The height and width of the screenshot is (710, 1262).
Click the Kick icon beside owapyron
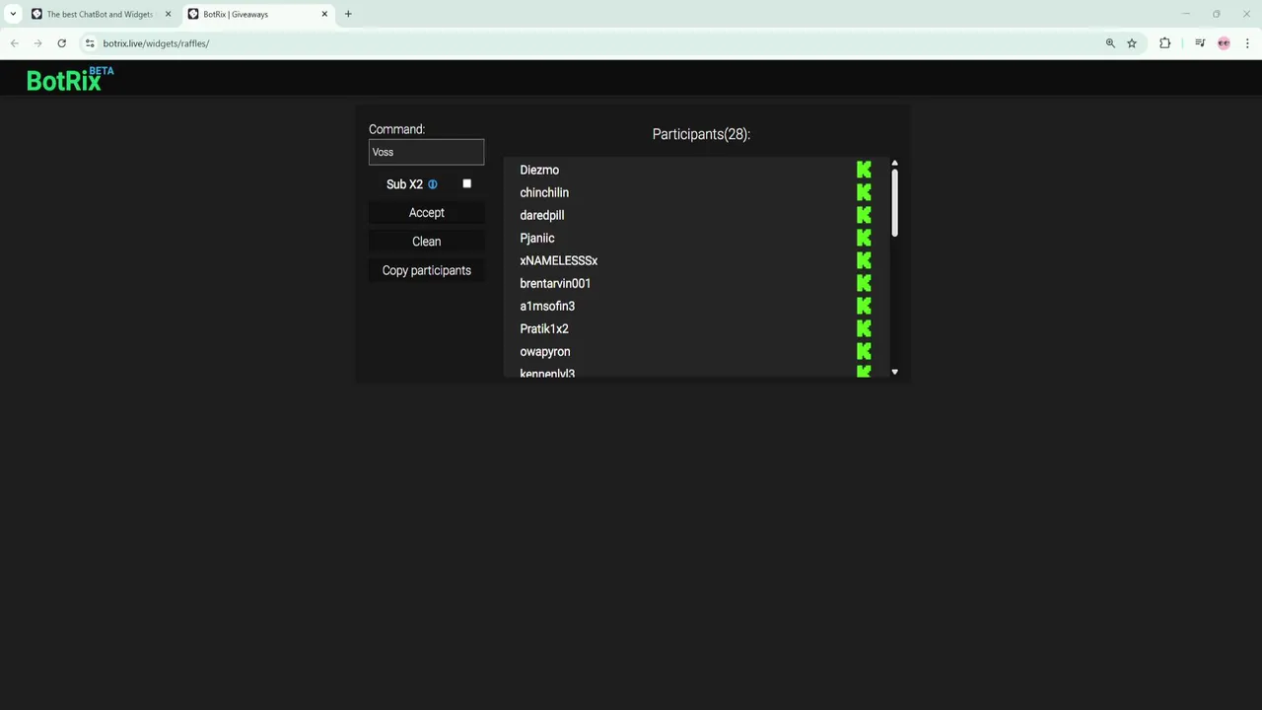click(x=864, y=351)
